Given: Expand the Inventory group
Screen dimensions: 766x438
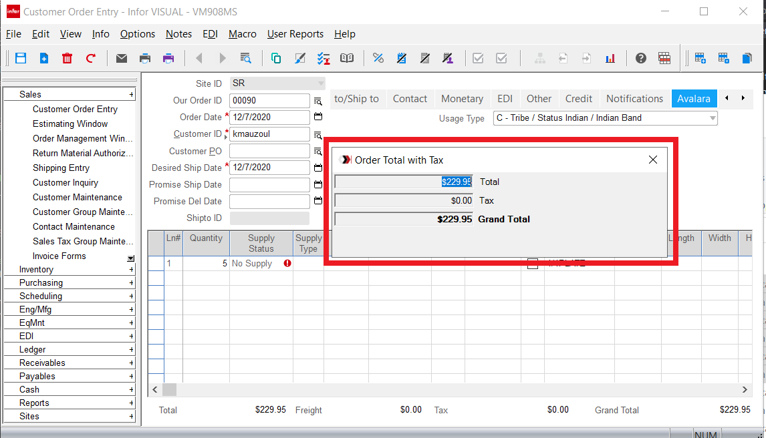Looking at the screenshot, I should pyautogui.click(x=131, y=270).
